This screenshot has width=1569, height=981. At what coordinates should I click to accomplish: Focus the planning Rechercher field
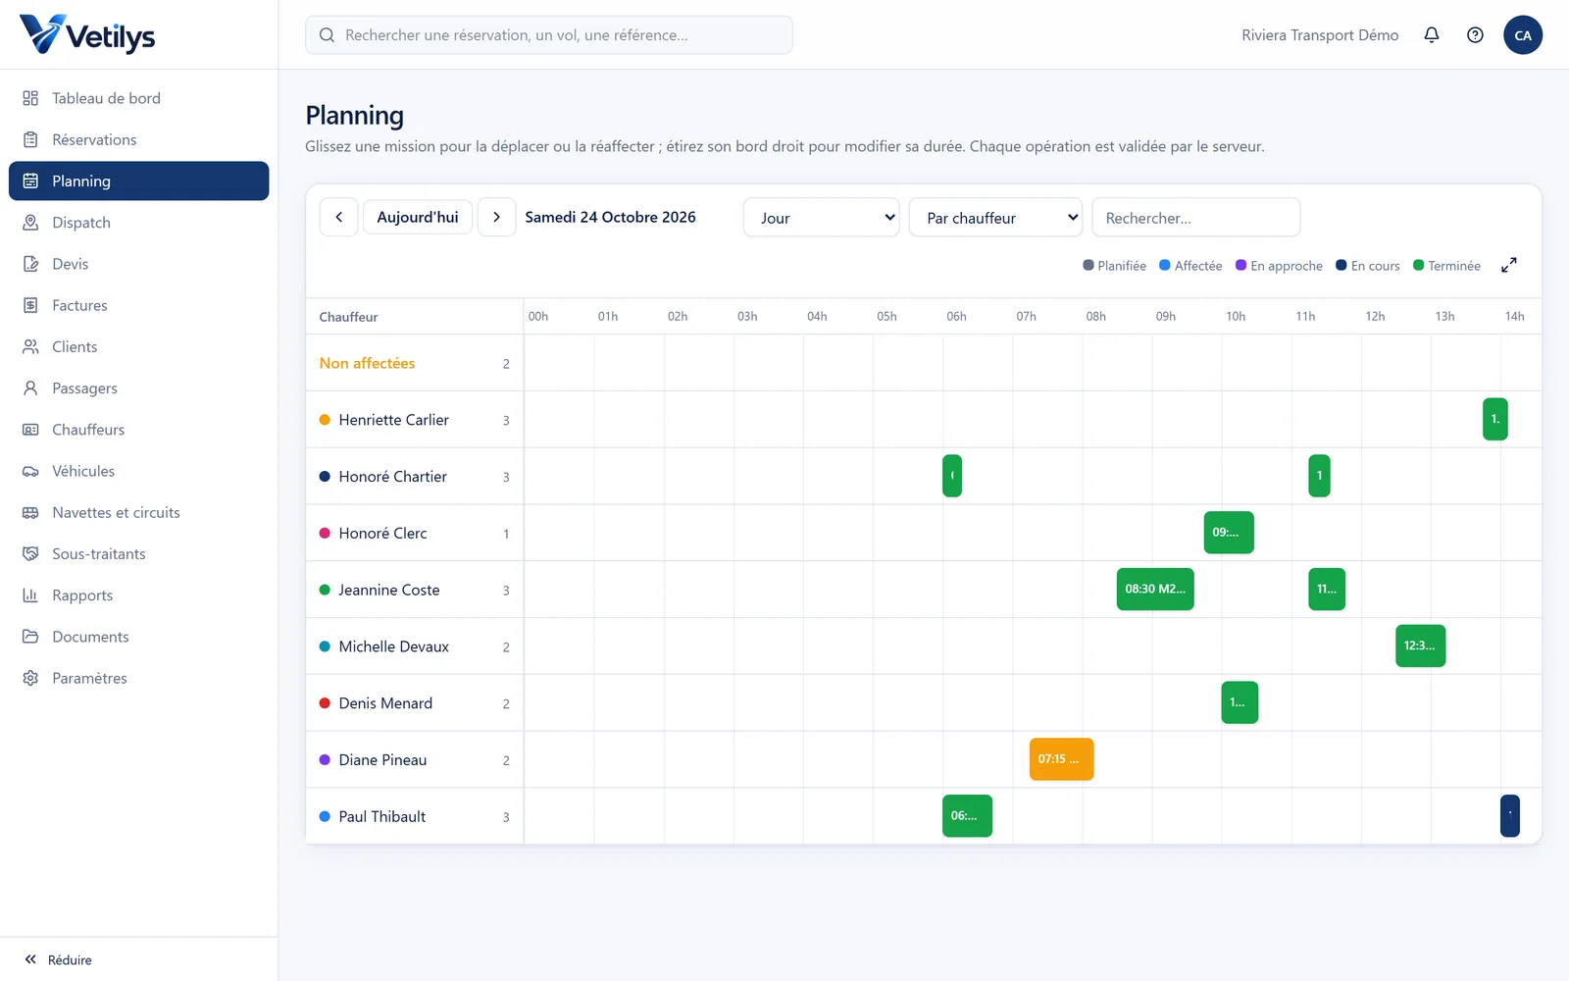(1196, 218)
